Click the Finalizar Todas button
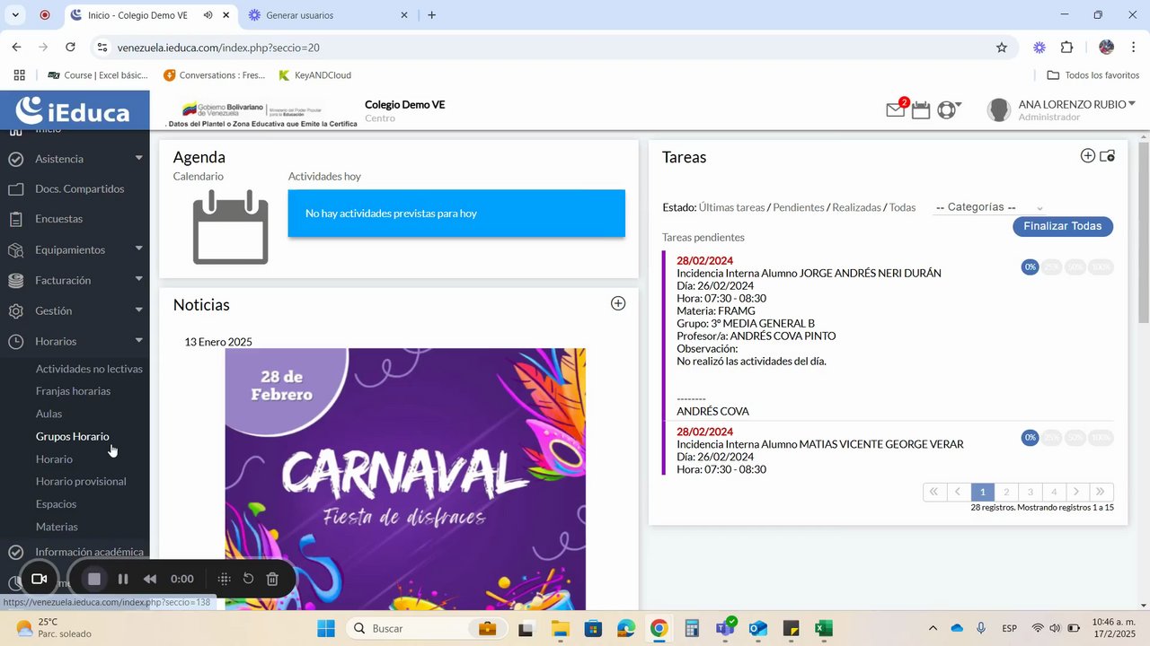1150x646 pixels. click(1063, 226)
